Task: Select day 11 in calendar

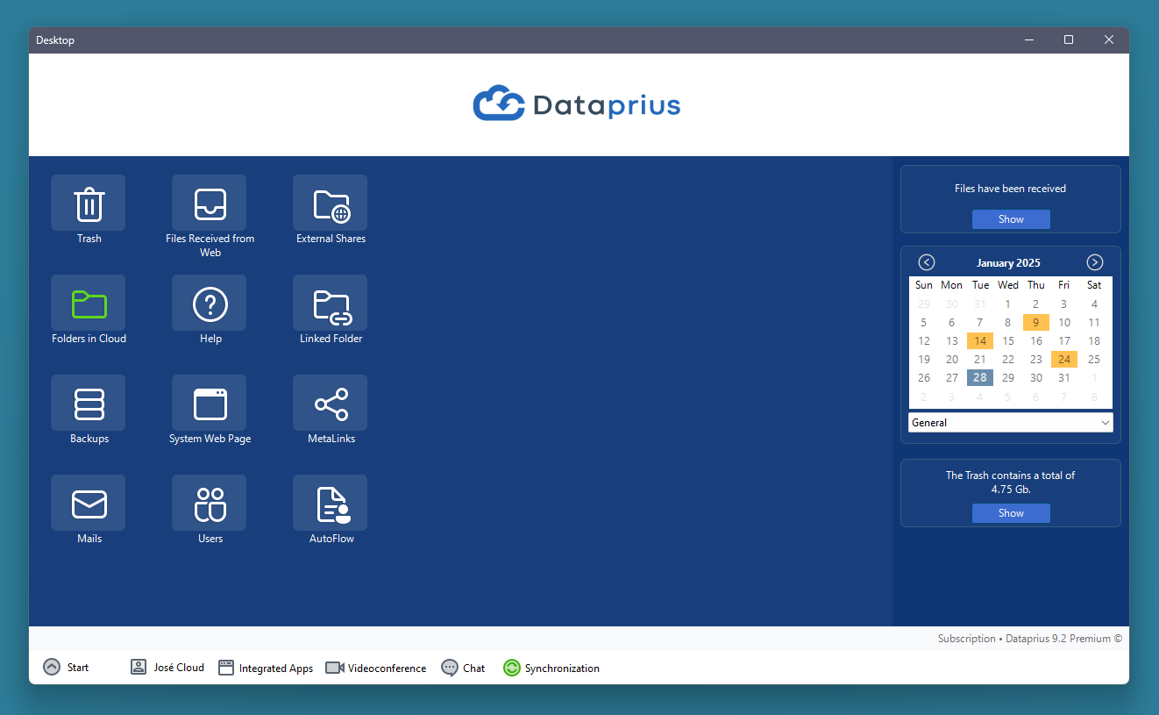Action: [x=1094, y=322]
